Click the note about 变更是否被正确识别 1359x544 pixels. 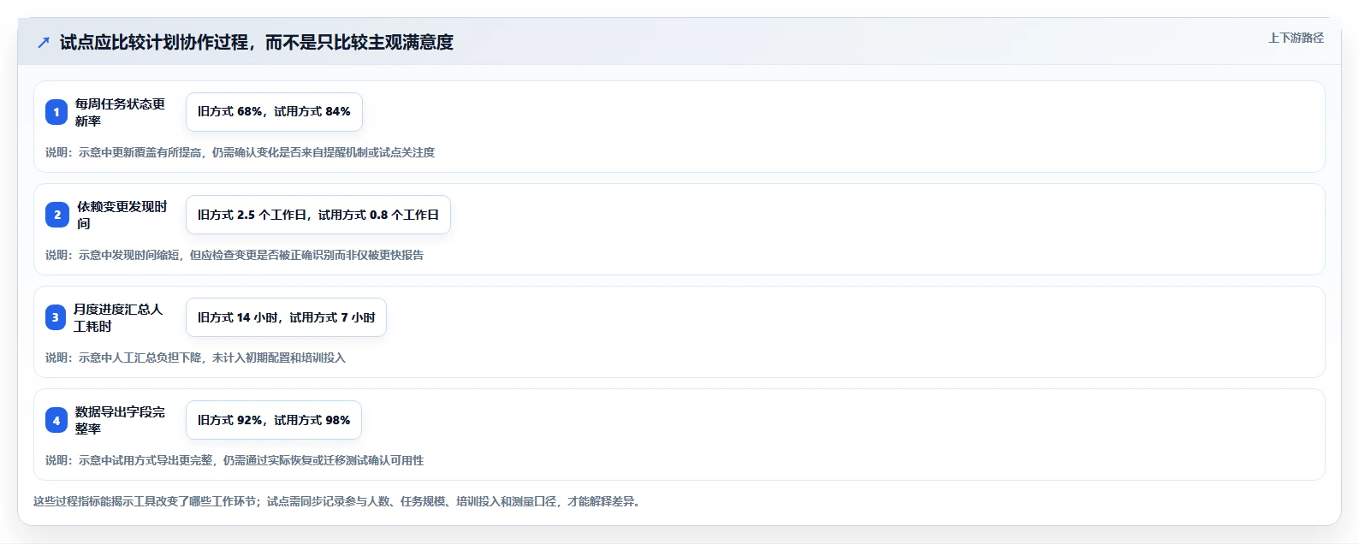(234, 255)
